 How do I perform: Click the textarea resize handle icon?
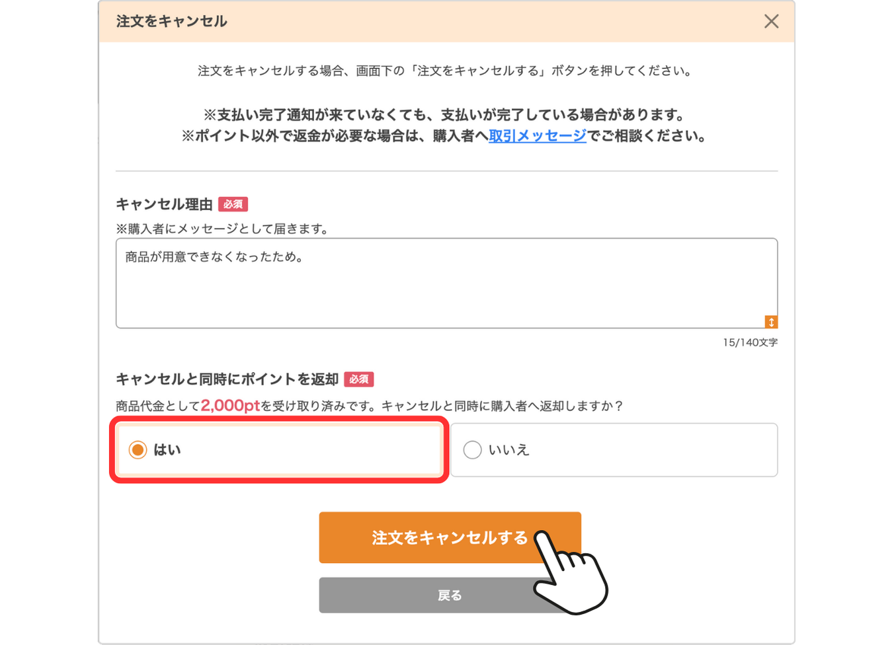click(x=770, y=321)
